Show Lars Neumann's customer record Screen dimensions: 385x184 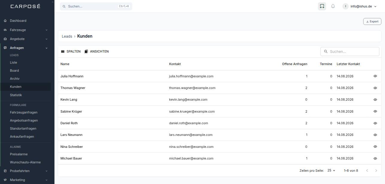pyautogui.click(x=375, y=135)
